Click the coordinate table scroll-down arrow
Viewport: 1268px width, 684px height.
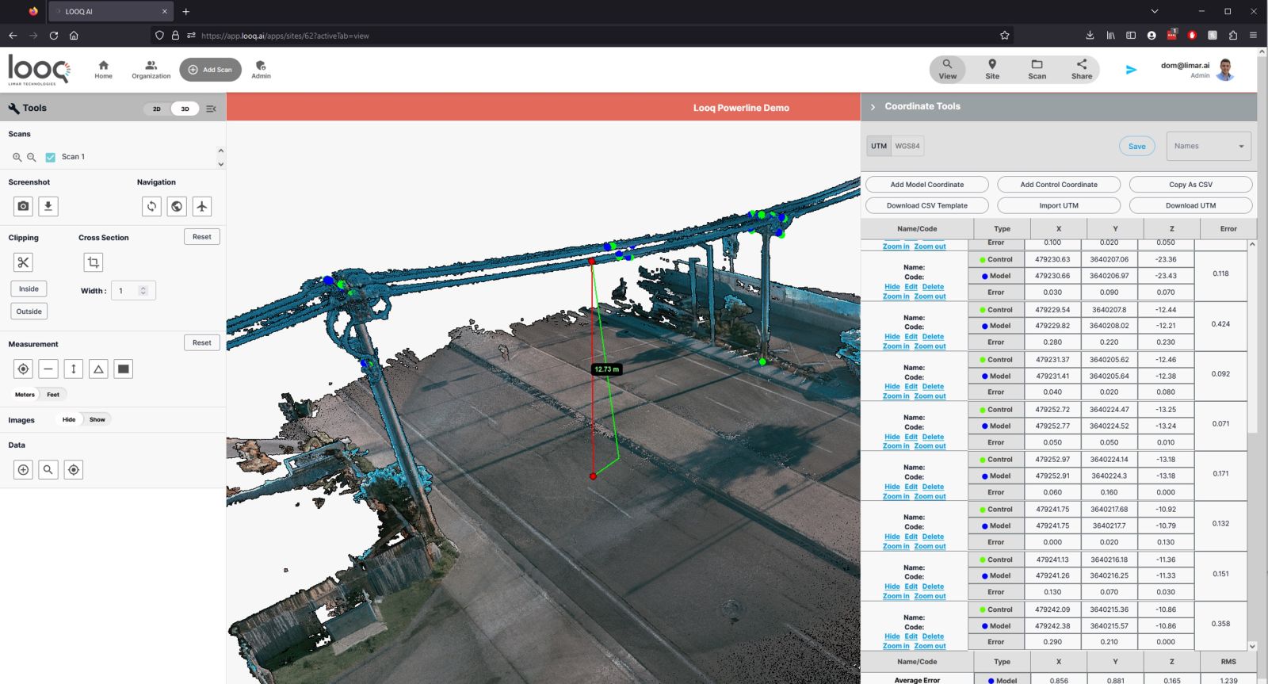click(x=1252, y=646)
